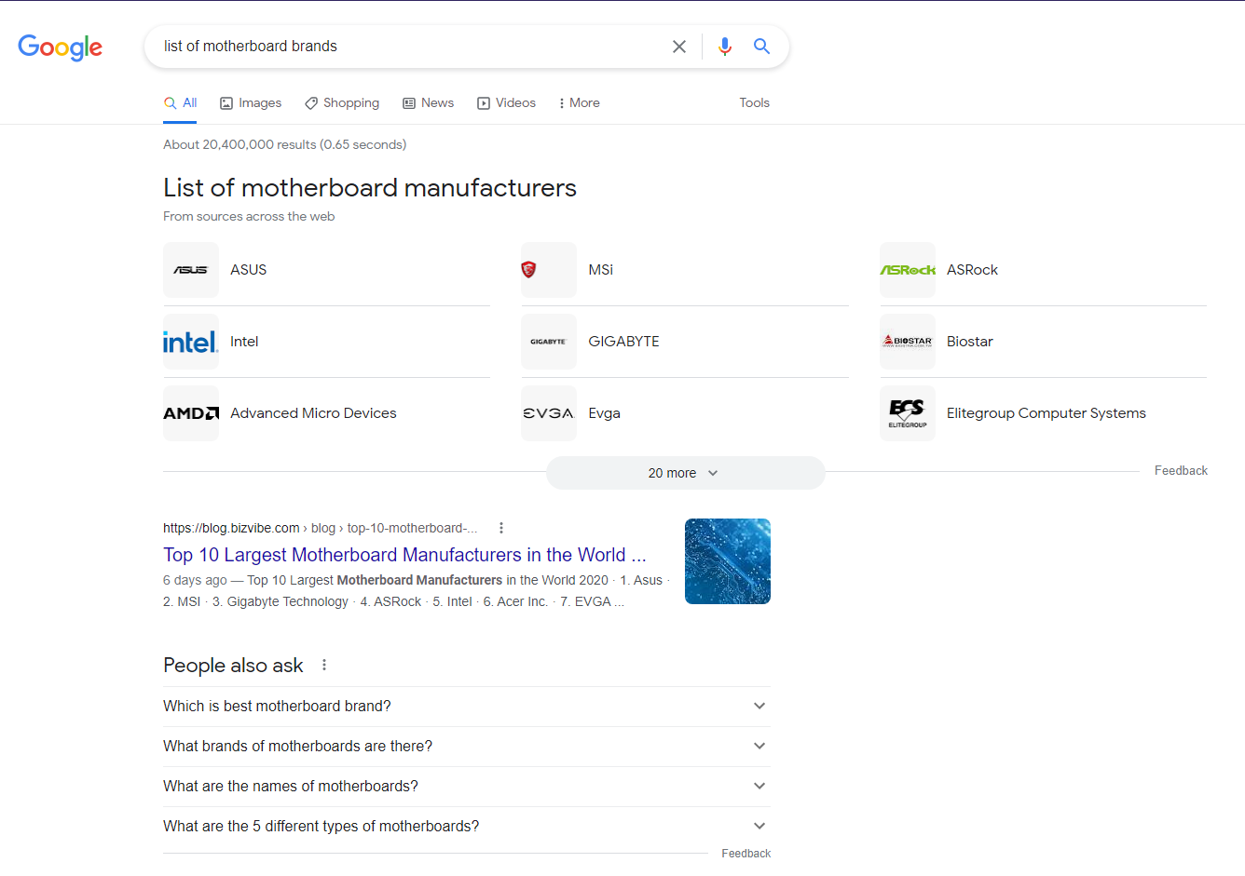Select Advanced Micro Devices entry
The width and height of the screenshot is (1245, 876).
point(313,413)
